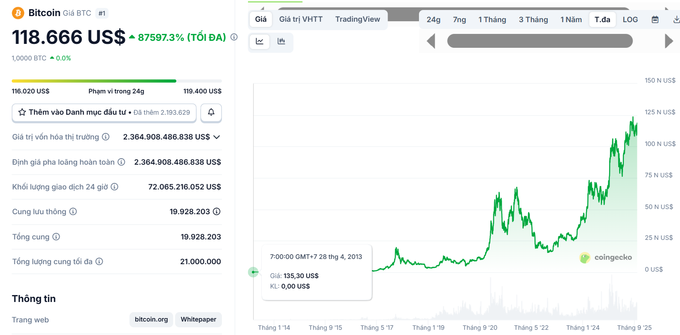Click the download chart data icon
The image size is (680, 335).
click(x=676, y=20)
